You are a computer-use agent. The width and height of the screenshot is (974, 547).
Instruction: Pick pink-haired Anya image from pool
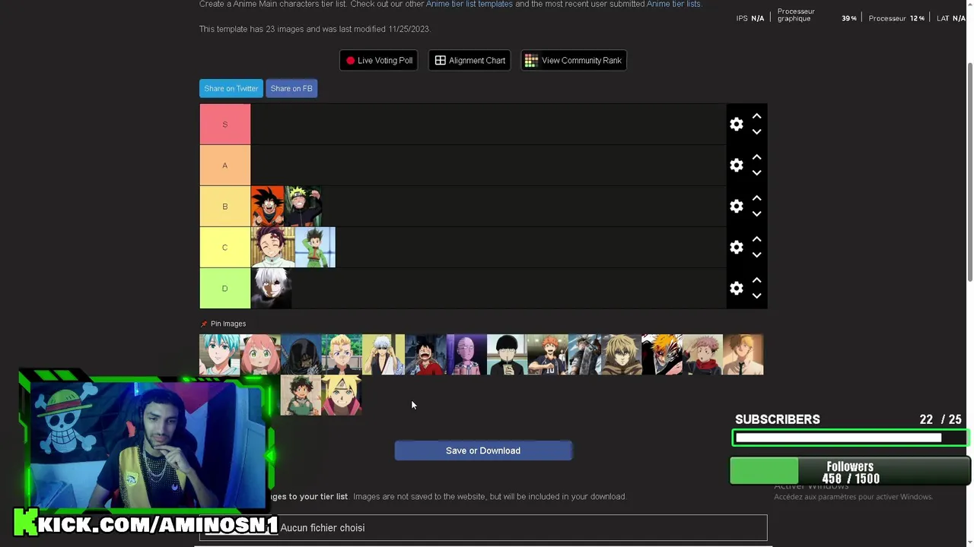(260, 355)
